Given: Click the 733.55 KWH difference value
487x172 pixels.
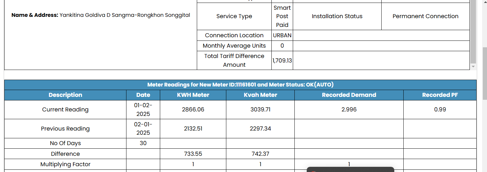Looking at the screenshot, I should pos(193,154).
